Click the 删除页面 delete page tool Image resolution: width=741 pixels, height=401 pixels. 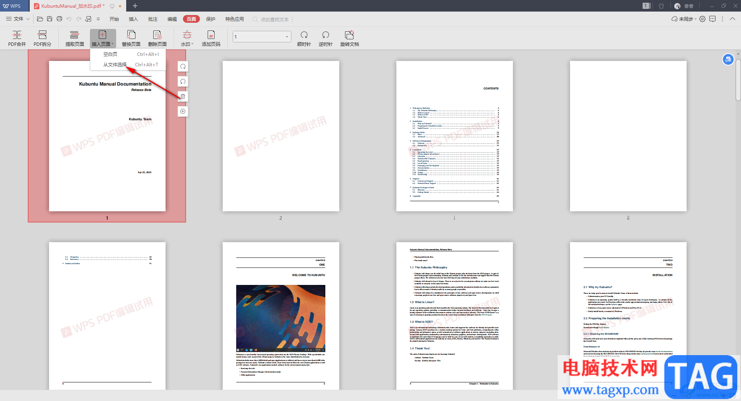point(157,38)
